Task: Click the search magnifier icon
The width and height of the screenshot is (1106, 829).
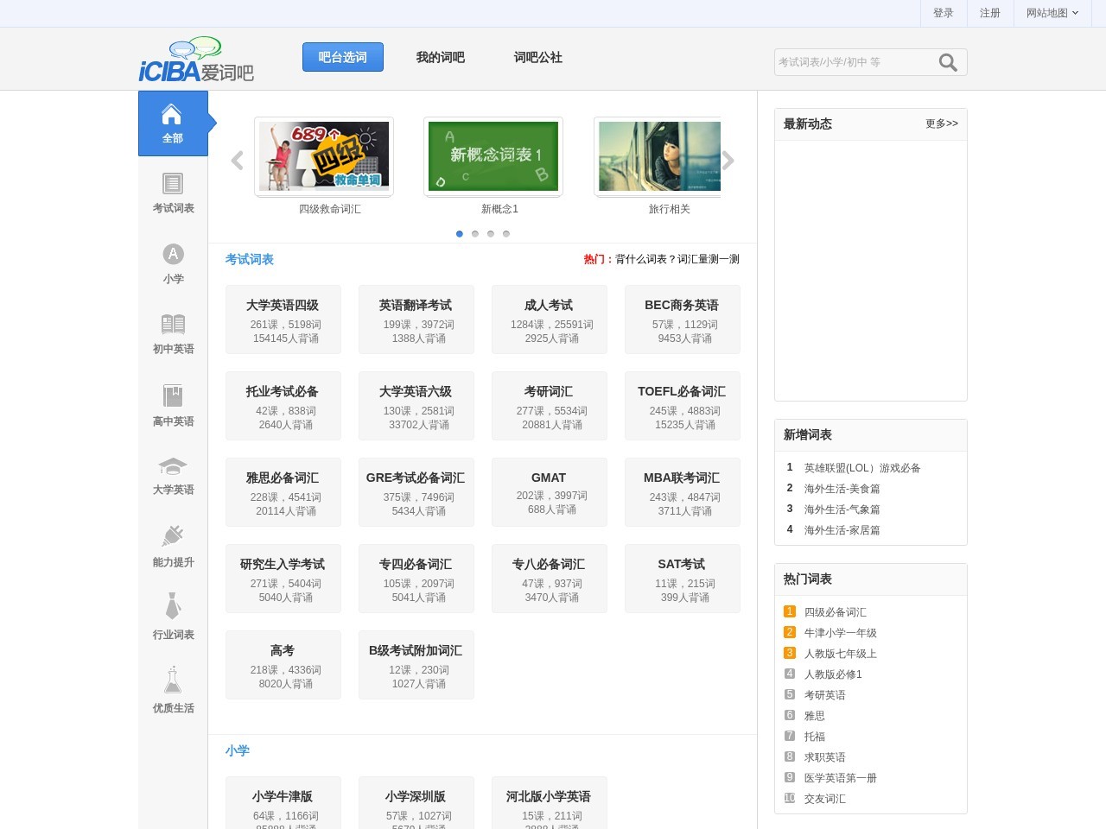Action: [948, 62]
